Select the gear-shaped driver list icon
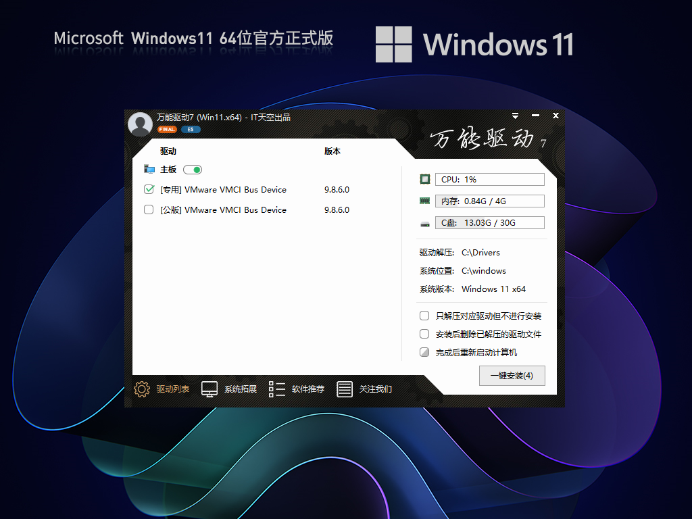692x519 pixels. pyautogui.click(x=141, y=389)
